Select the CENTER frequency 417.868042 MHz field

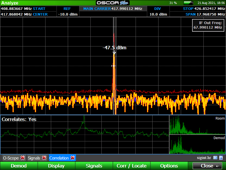pyautogui.click(x=24, y=14)
